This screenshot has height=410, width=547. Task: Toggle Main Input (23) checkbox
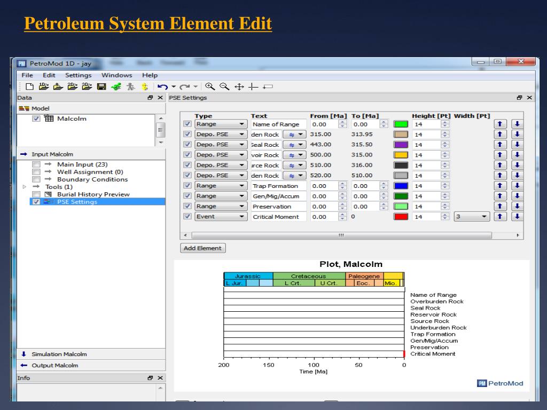[x=36, y=164]
